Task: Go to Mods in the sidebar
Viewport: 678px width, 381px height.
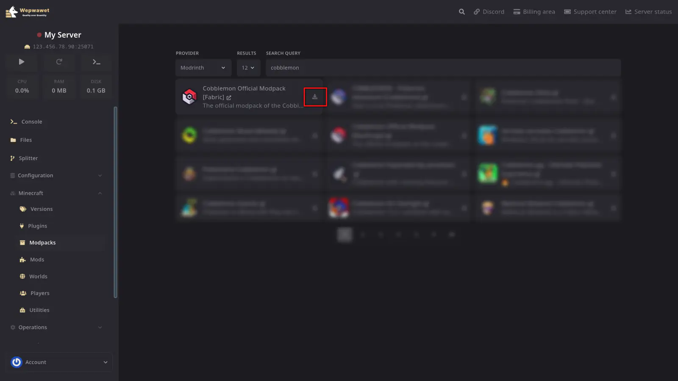Action: [x=37, y=260]
